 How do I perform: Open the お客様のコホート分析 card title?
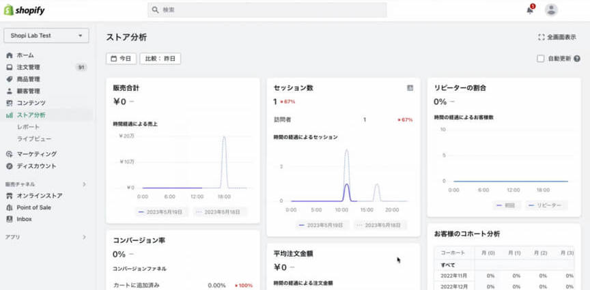click(466, 234)
